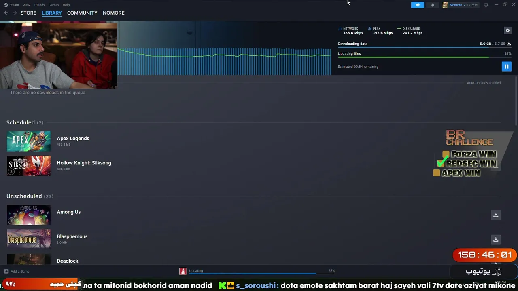The height and width of the screenshot is (291, 518).
Task: Click the download icon beside 5.7 GB
Action: point(509,44)
